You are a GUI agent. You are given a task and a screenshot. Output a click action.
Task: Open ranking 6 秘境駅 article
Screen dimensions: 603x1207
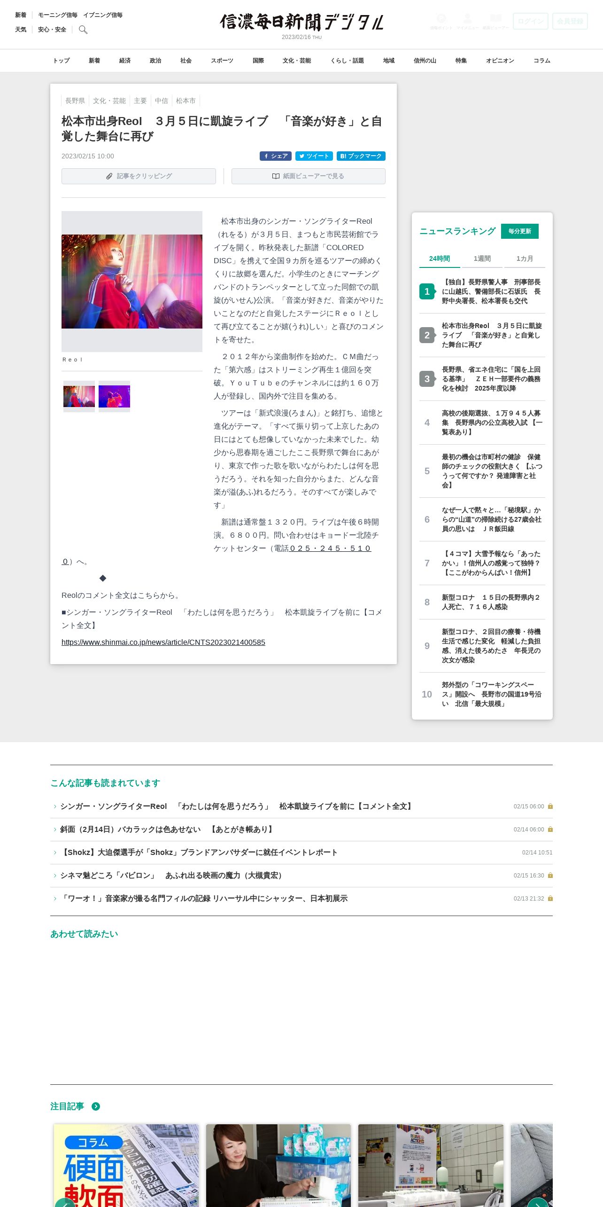click(x=491, y=519)
